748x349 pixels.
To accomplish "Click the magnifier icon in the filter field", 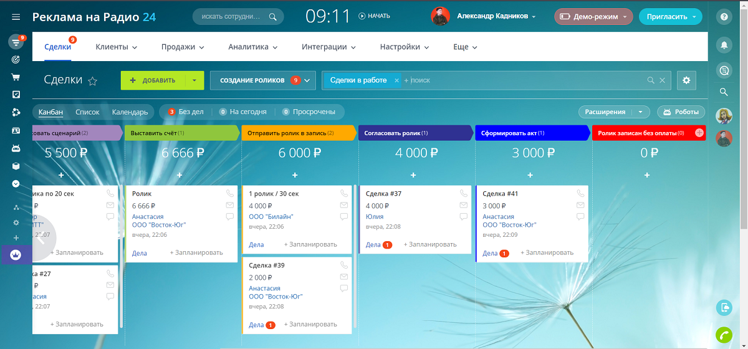I will pyautogui.click(x=651, y=80).
